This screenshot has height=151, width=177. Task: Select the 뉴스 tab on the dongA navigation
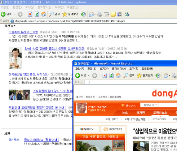pyautogui.click(x=125, y=113)
